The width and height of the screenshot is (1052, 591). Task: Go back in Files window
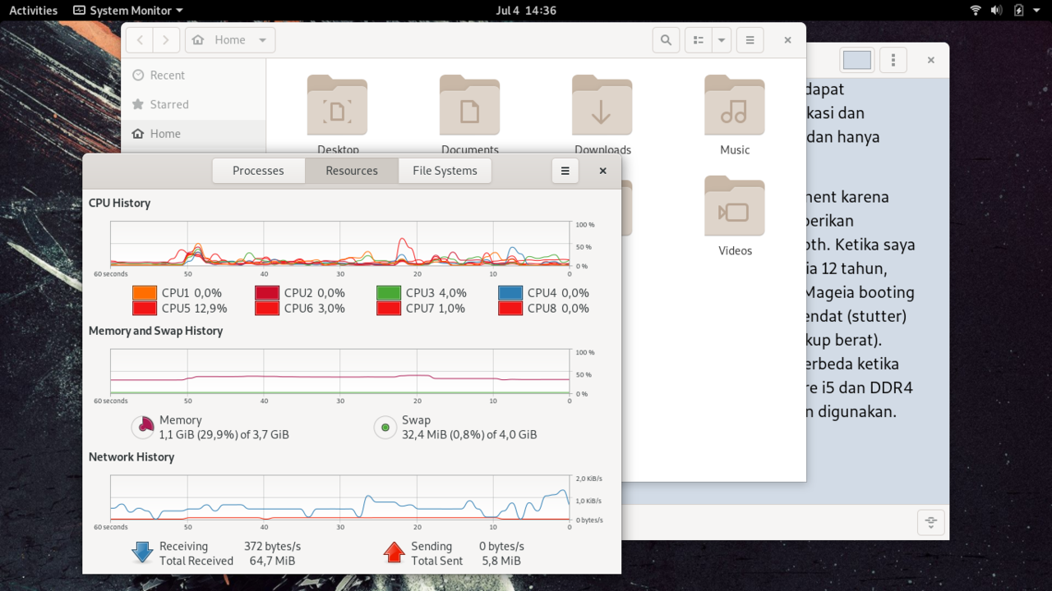click(x=140, y=39)
